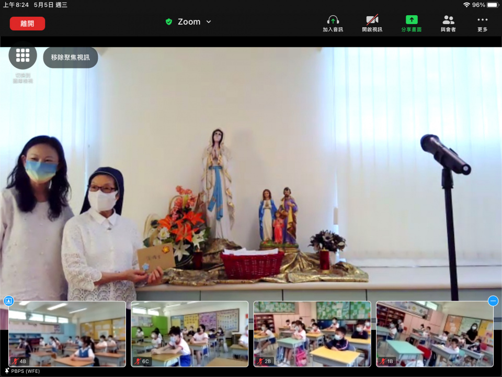Join audio via the 加入音訊 headphone icon
Screen dimensions: 502x377
pyautogui.click(x=333, y=20)
